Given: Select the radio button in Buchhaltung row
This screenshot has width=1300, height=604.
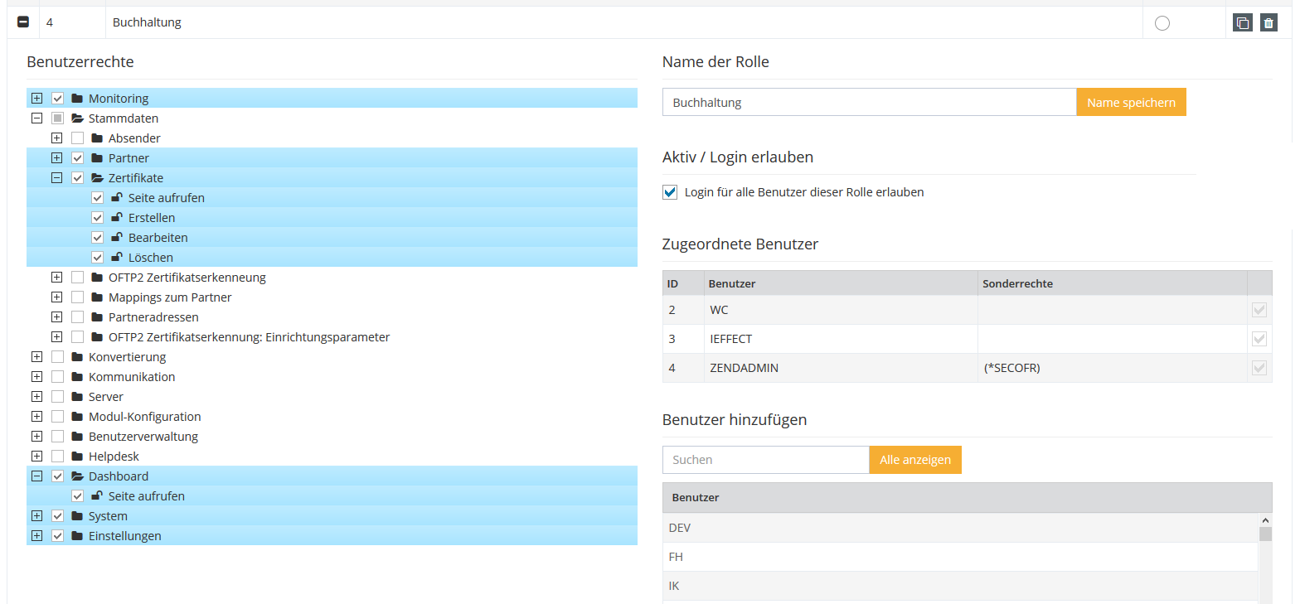Looking at the screenshot, I should point(1162,23).
